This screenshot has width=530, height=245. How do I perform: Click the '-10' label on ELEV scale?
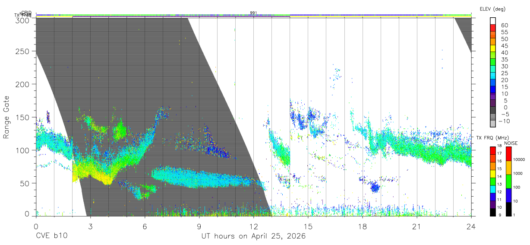[x=504, y=121]
